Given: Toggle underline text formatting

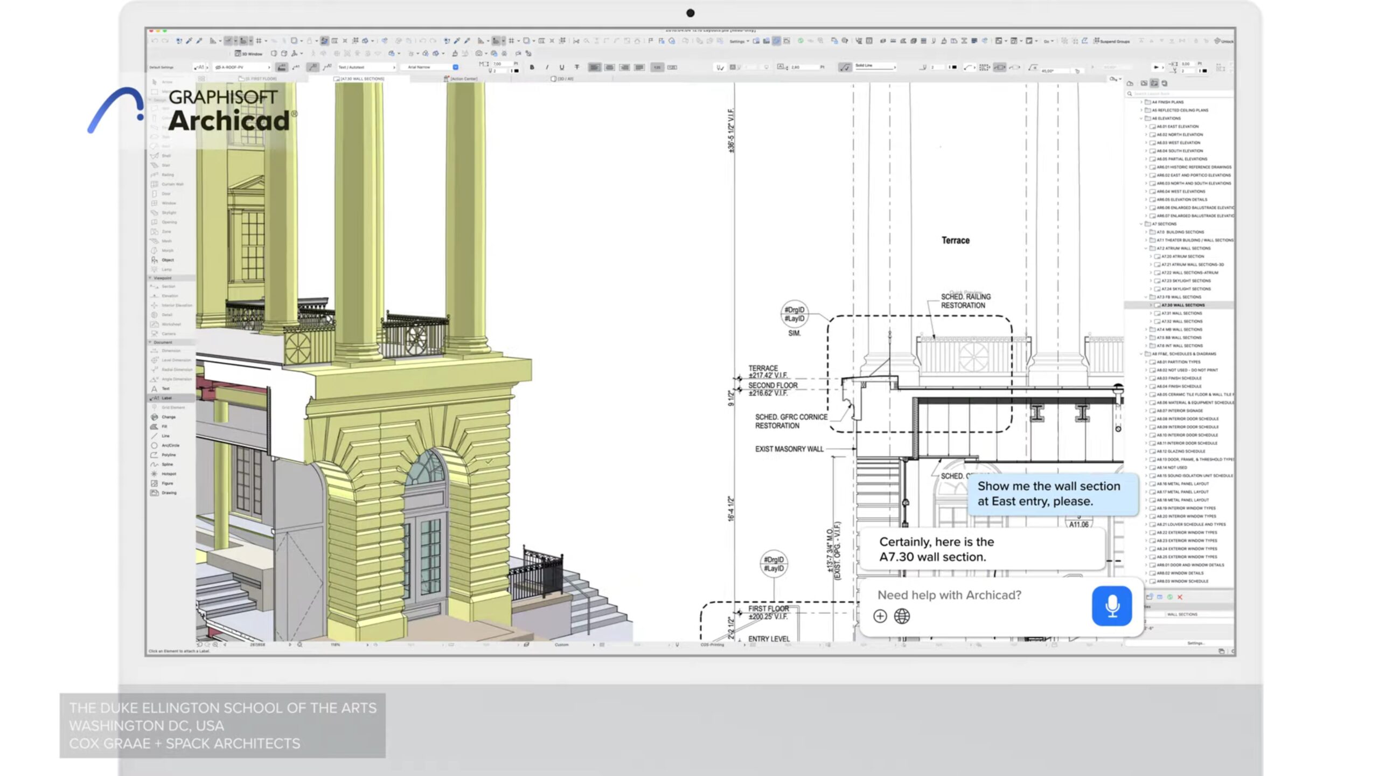Looking at the screenshot, I should 562,67.
